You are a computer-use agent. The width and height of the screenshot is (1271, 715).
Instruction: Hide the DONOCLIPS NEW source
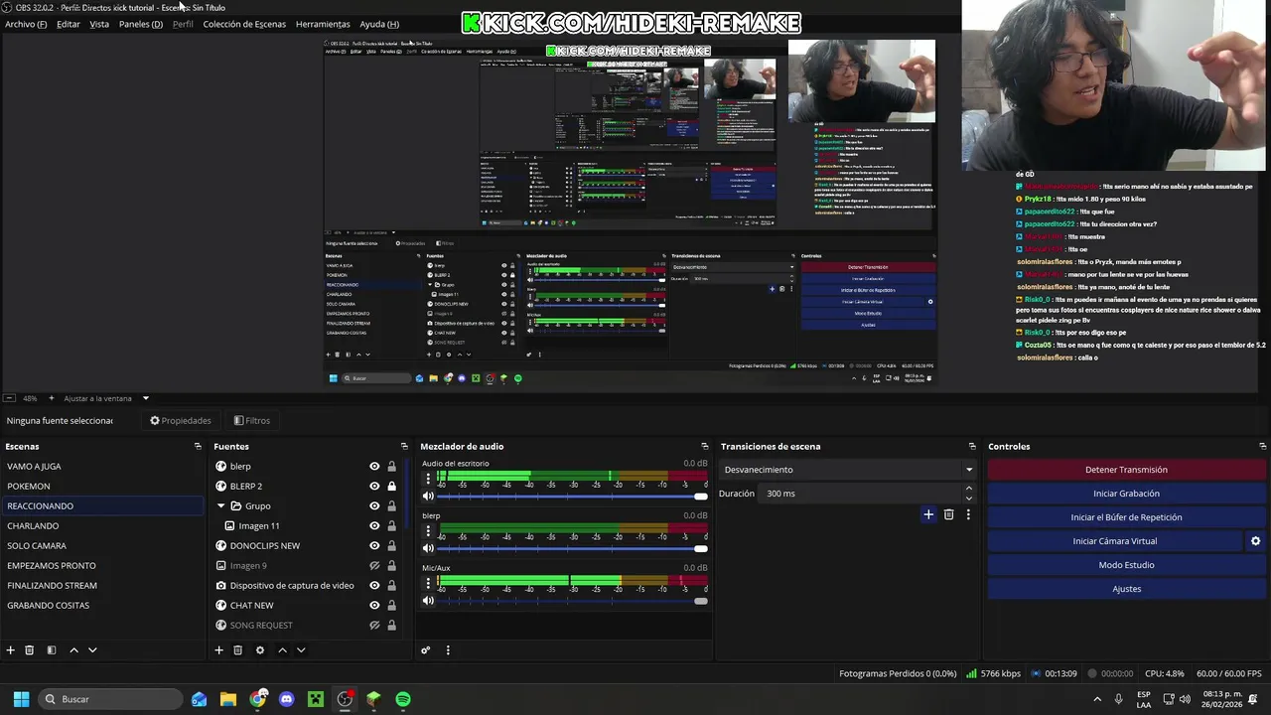tap(374, 546)
